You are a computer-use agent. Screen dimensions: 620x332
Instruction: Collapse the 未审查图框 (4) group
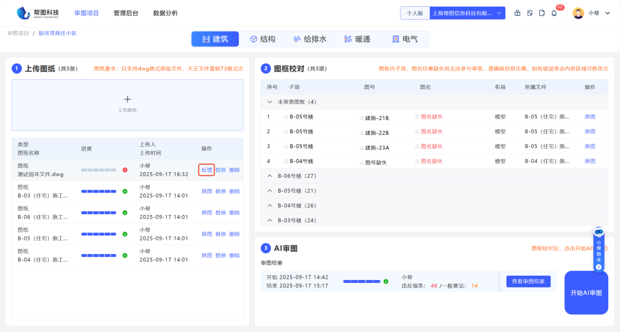[270, 102]
